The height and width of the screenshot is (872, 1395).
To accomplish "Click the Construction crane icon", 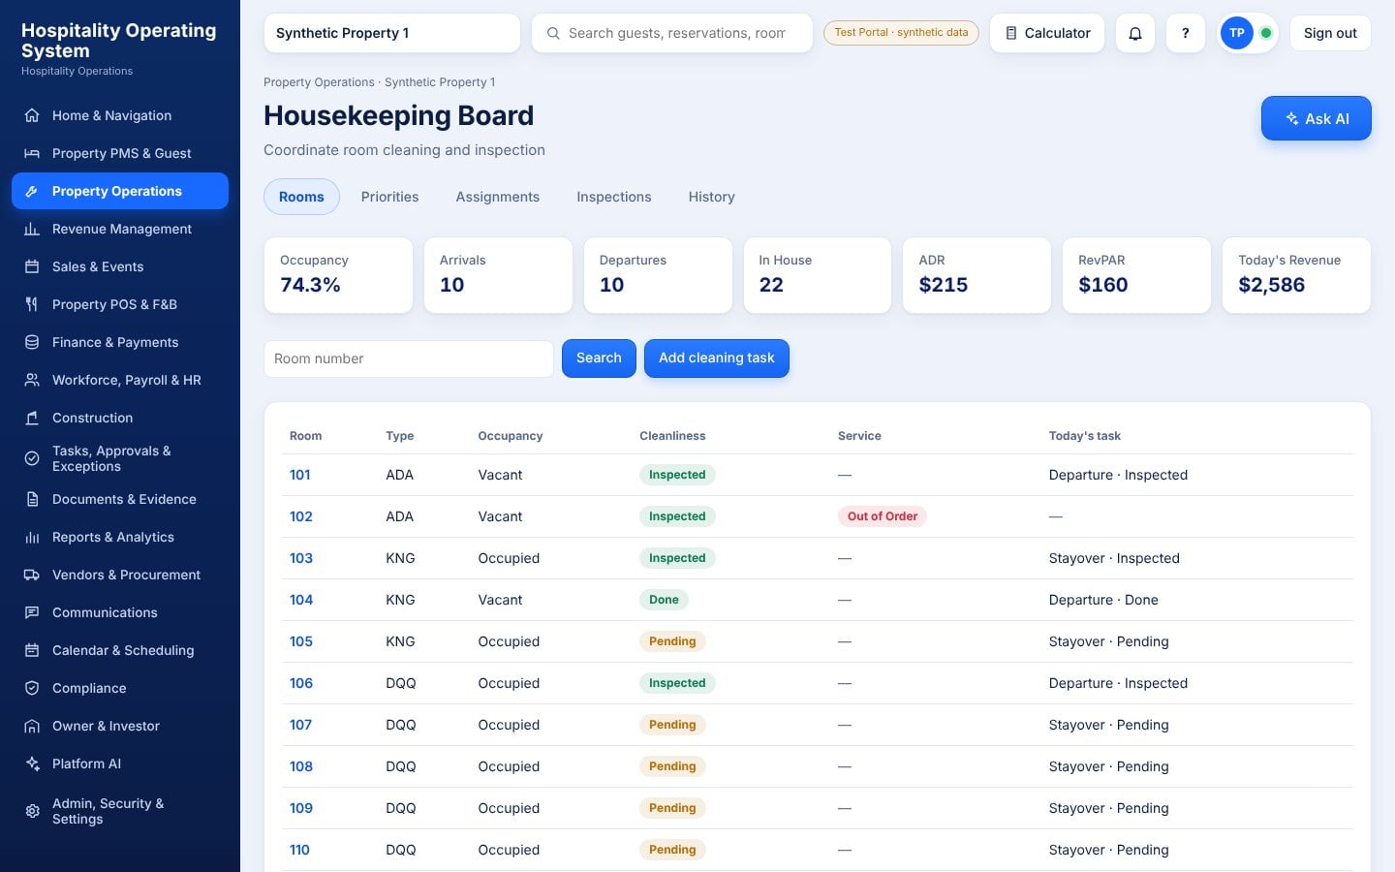I will (32, 418).
